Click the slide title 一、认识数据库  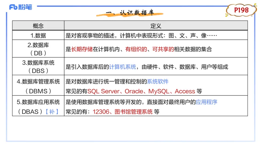130,13
